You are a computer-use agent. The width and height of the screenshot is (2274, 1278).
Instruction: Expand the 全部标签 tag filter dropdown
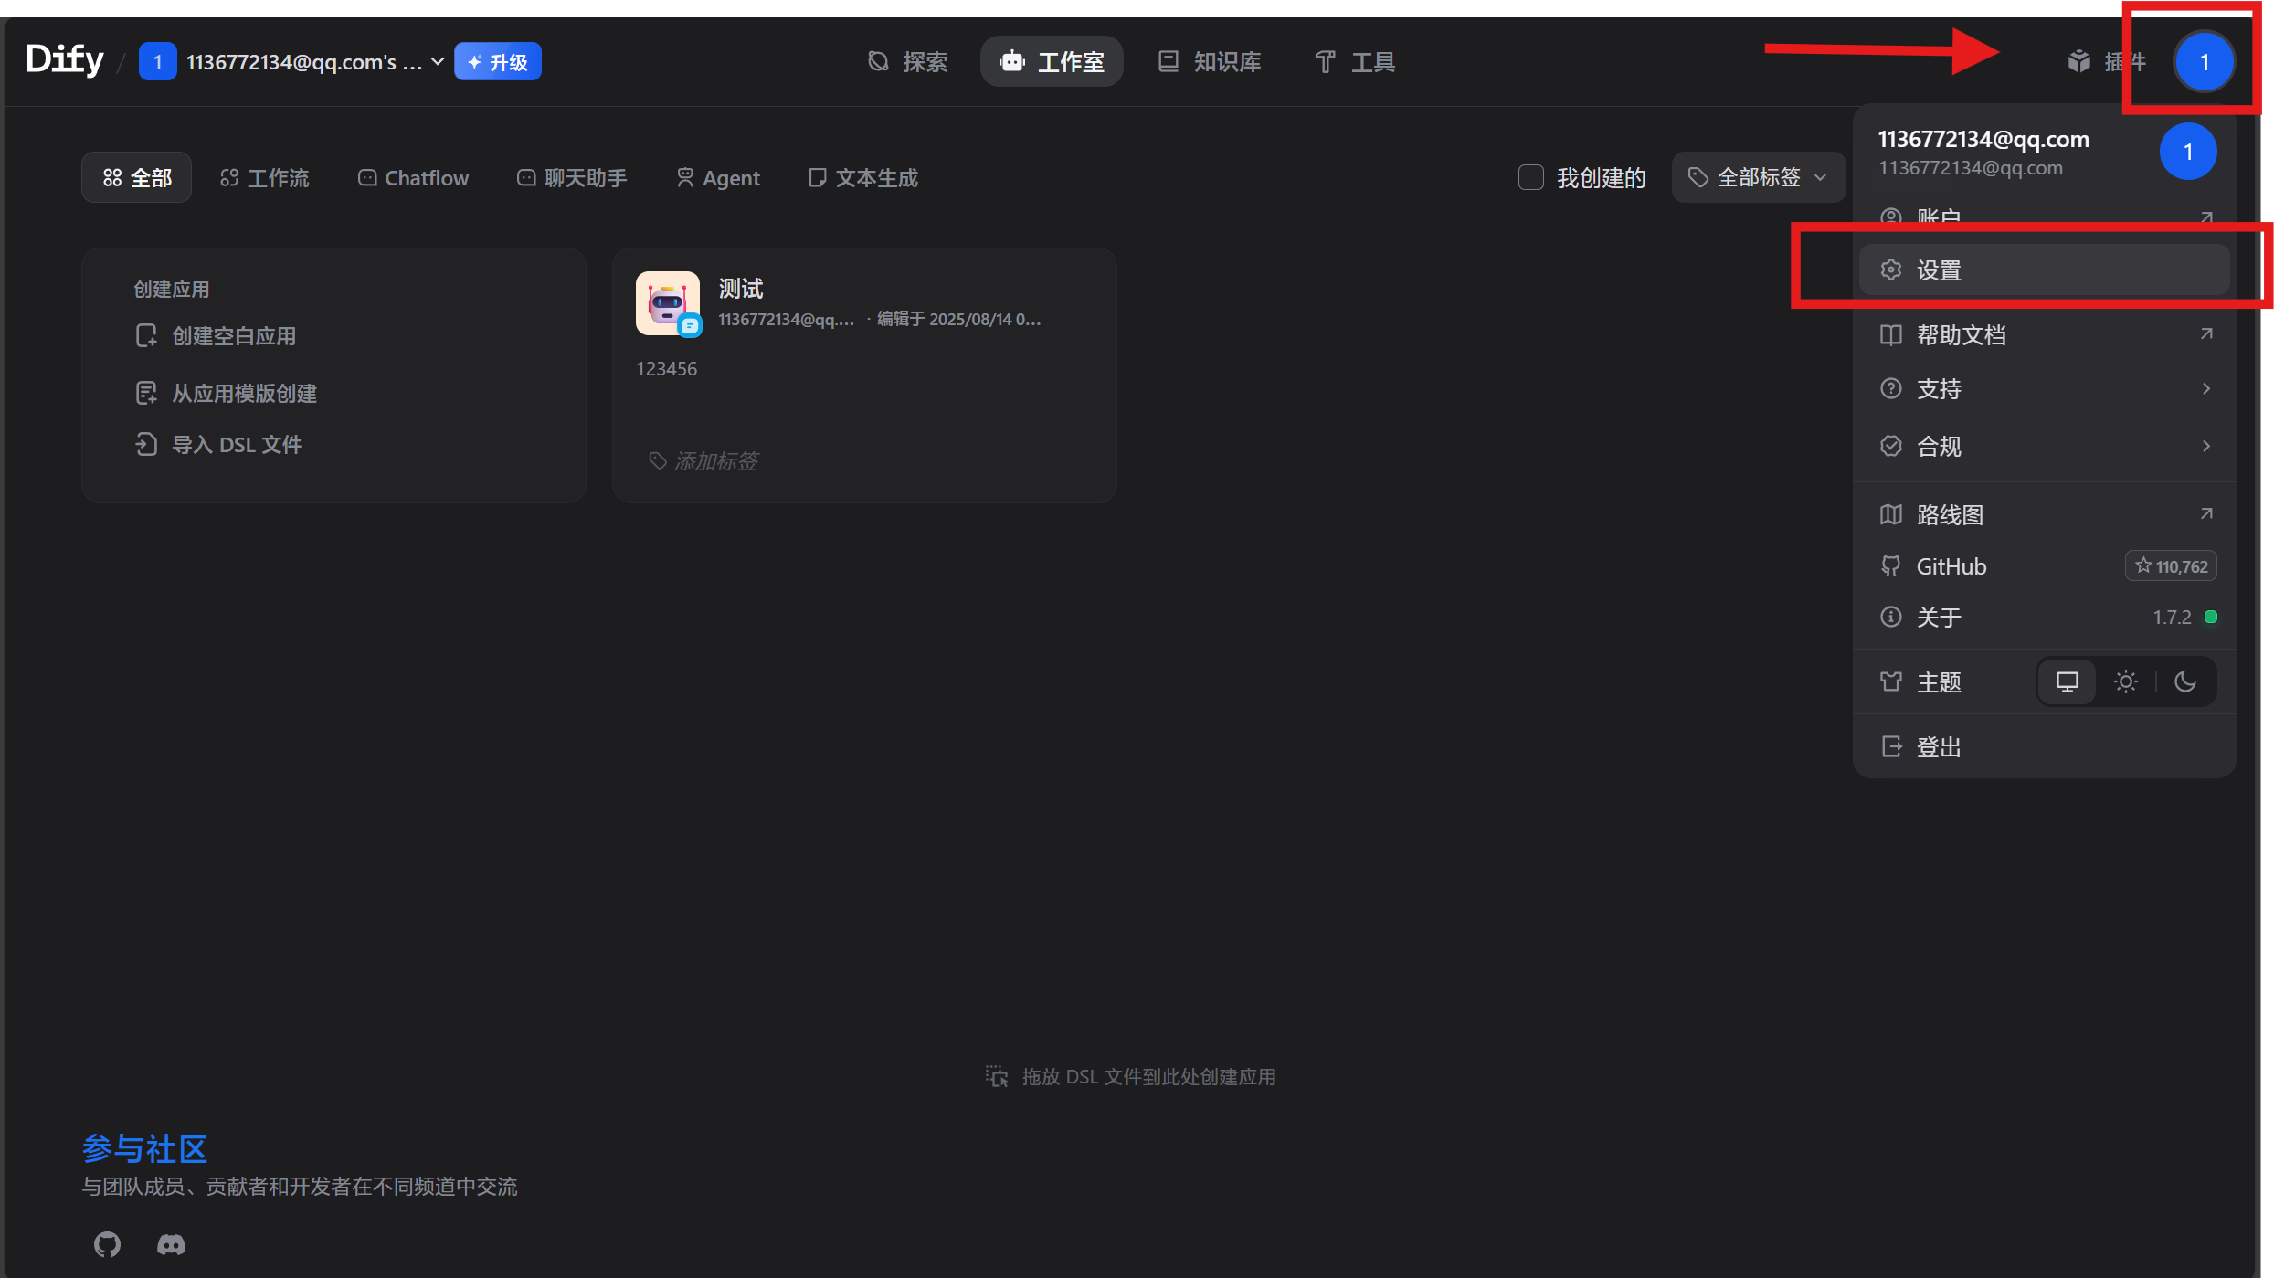point(1757,177)
